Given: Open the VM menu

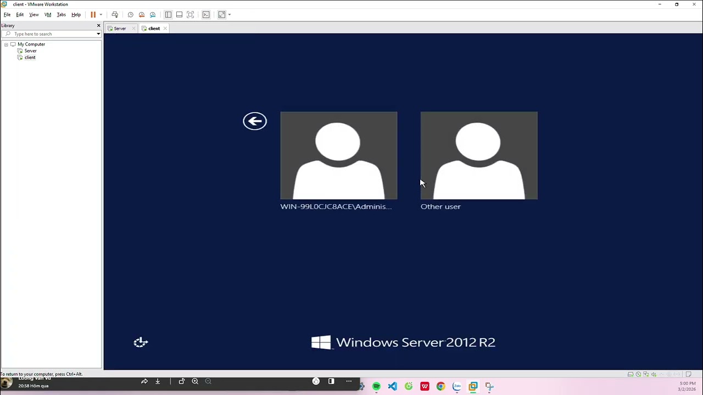Looking at the screenshot, I should [x=48, y=15].
